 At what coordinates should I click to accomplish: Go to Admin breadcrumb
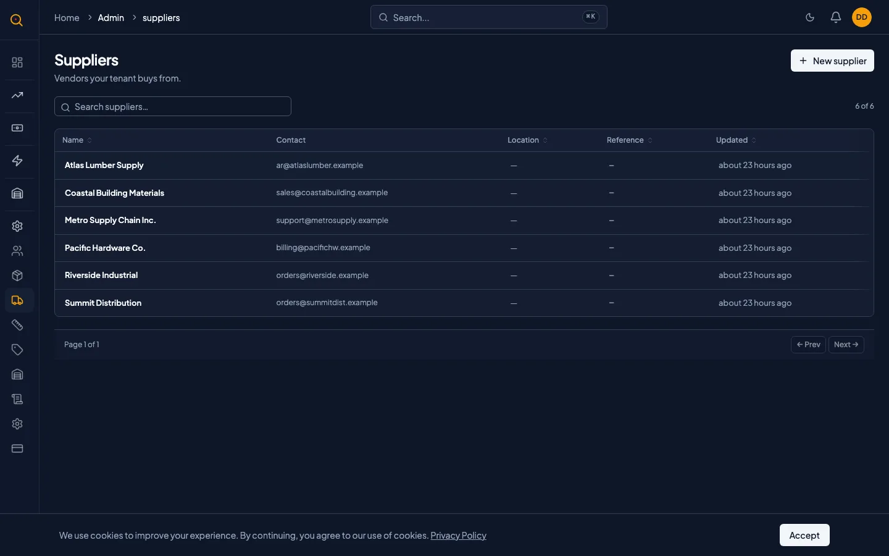click(x=111, y=18)
